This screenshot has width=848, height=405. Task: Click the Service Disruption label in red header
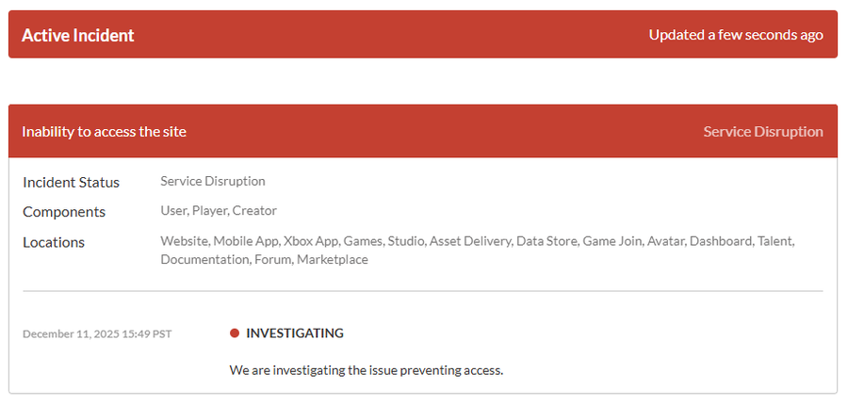[763, 131]
